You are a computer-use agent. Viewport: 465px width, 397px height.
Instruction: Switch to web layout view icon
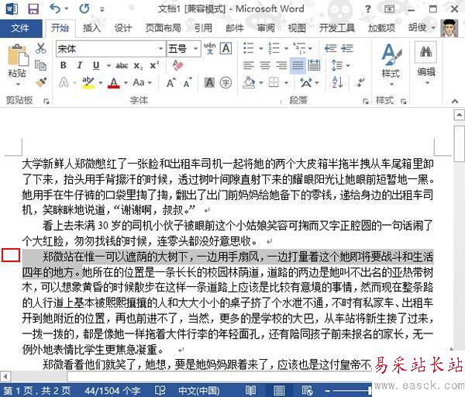pyautogui.click(x=307, y=390)
